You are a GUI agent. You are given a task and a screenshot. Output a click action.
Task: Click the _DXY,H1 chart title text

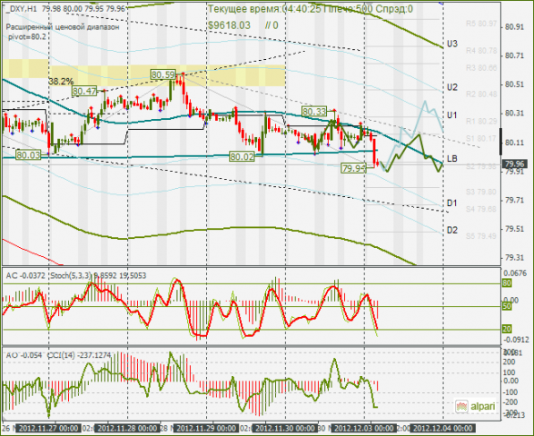pos(22,9)
